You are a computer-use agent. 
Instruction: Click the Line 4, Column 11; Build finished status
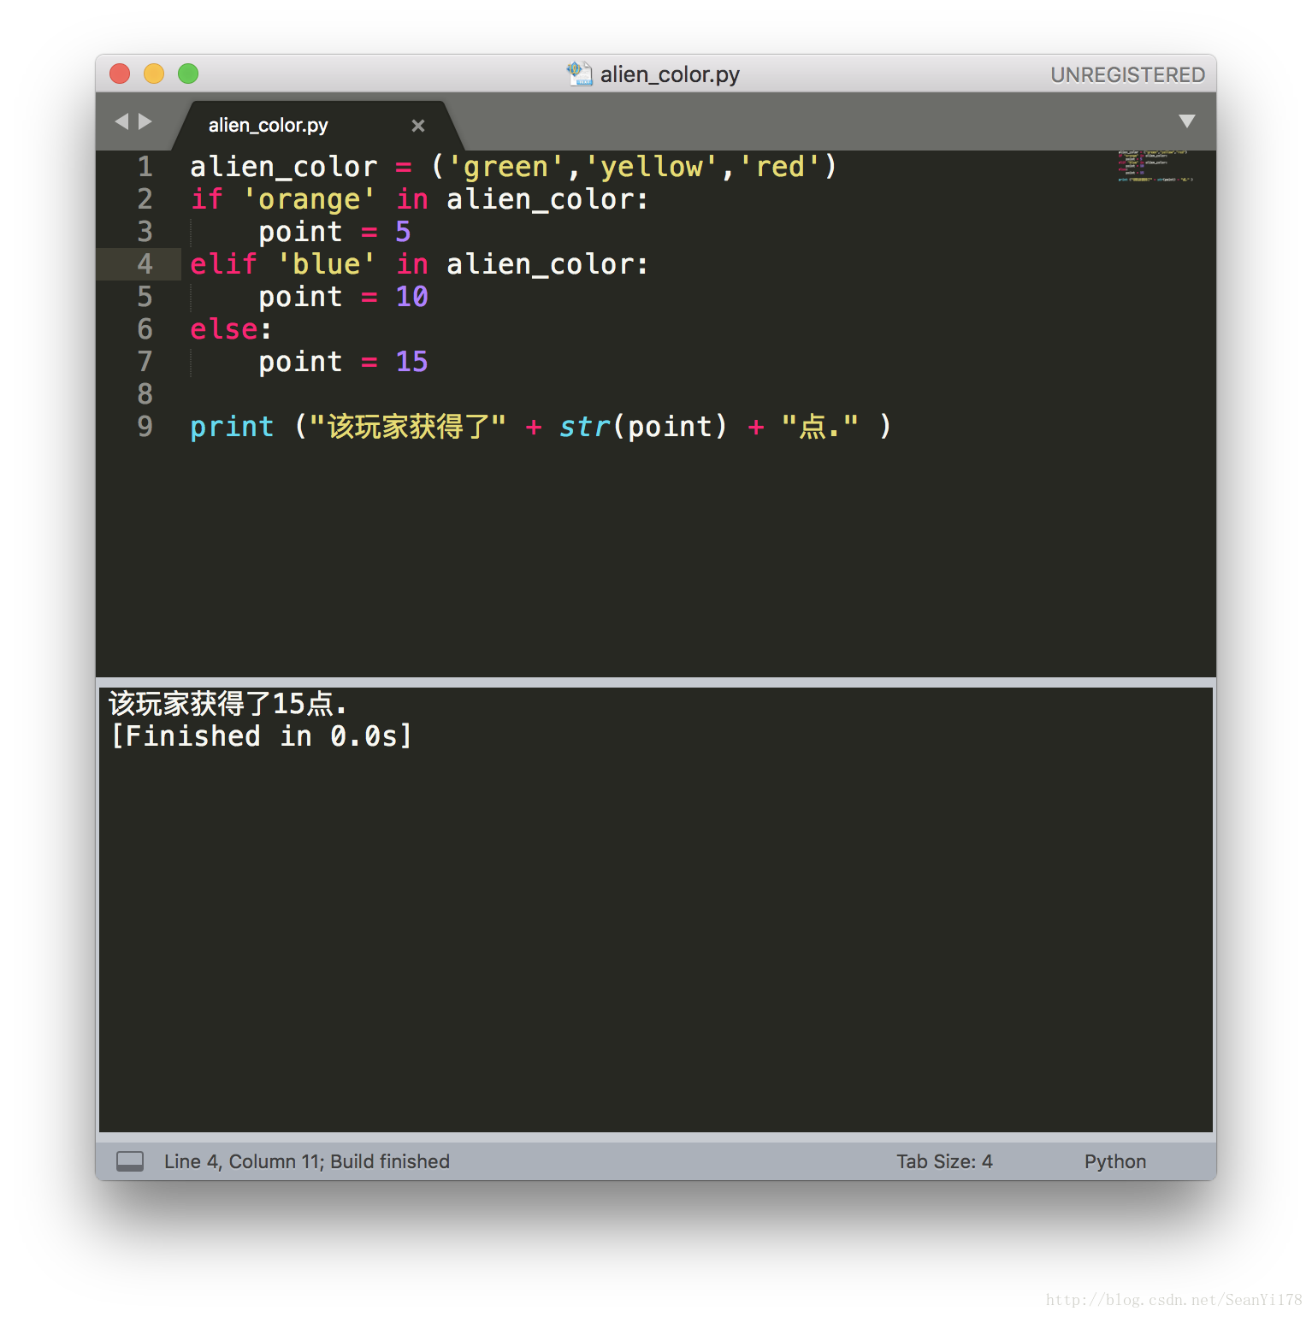[x=307, y=1161]
